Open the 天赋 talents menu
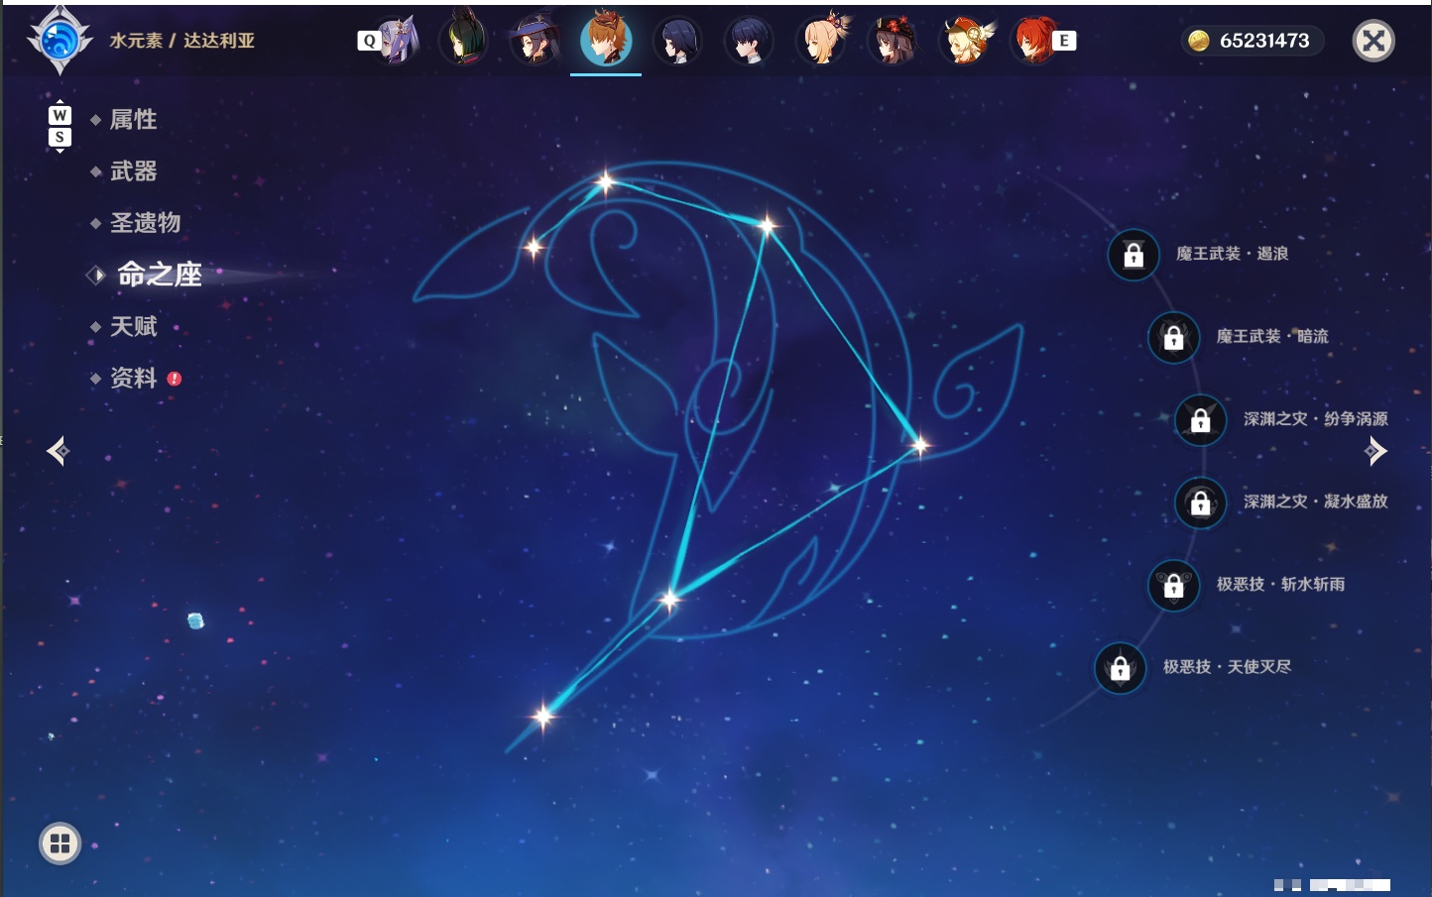This screenshot has height=897, width=1432. pyautogui.click(x=134, y=326)
